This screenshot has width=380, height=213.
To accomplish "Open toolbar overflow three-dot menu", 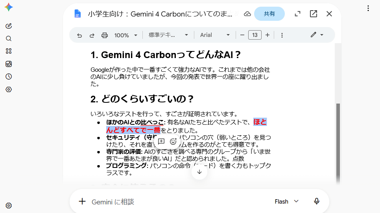I will click(x=282, y=35).
